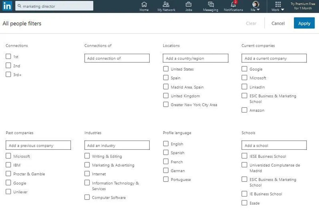Click the search magnifier icon
Screen dimensions: 319x212
[19, 6]
